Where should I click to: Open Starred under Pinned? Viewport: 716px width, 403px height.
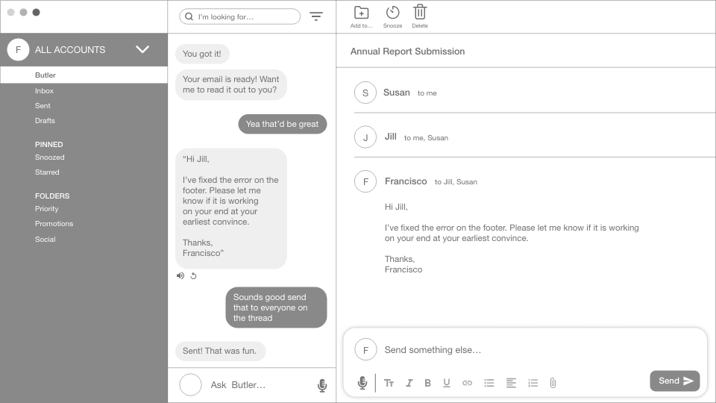(x=47, y=172)
